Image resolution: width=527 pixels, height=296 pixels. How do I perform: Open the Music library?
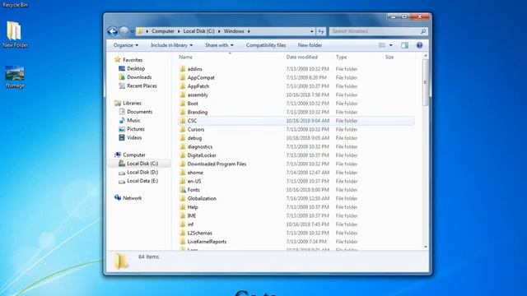click(x=133, y=120)
